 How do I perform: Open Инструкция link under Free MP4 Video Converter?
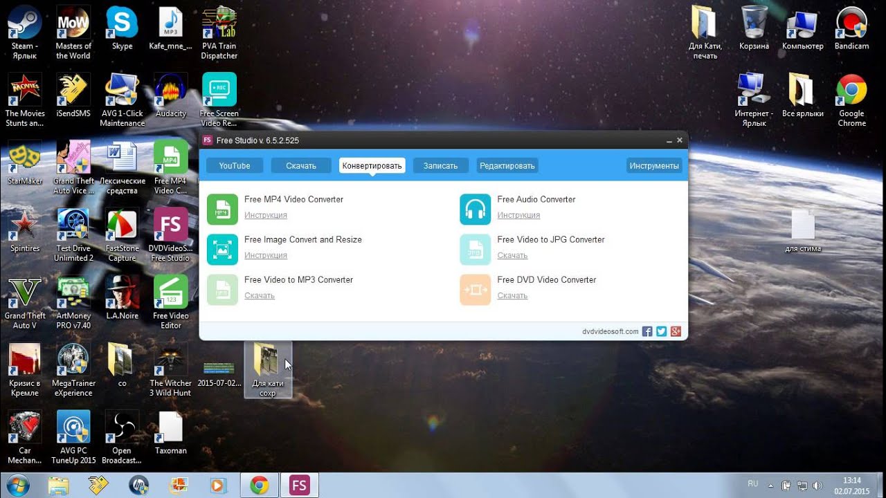(x=266, y=215)
